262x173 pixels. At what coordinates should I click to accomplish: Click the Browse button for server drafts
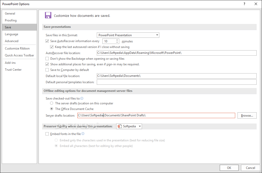tap(247, 115)
